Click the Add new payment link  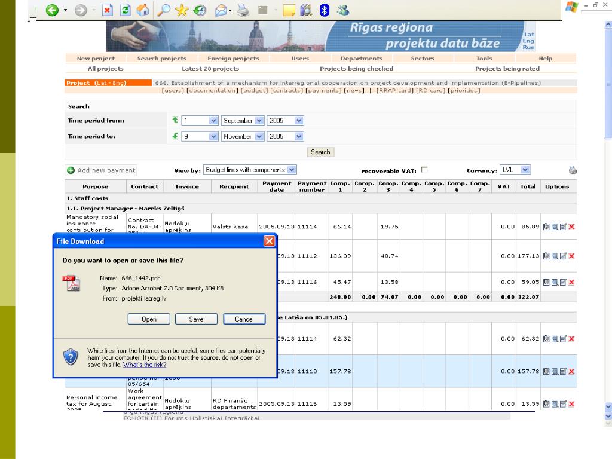coord(106,170)
